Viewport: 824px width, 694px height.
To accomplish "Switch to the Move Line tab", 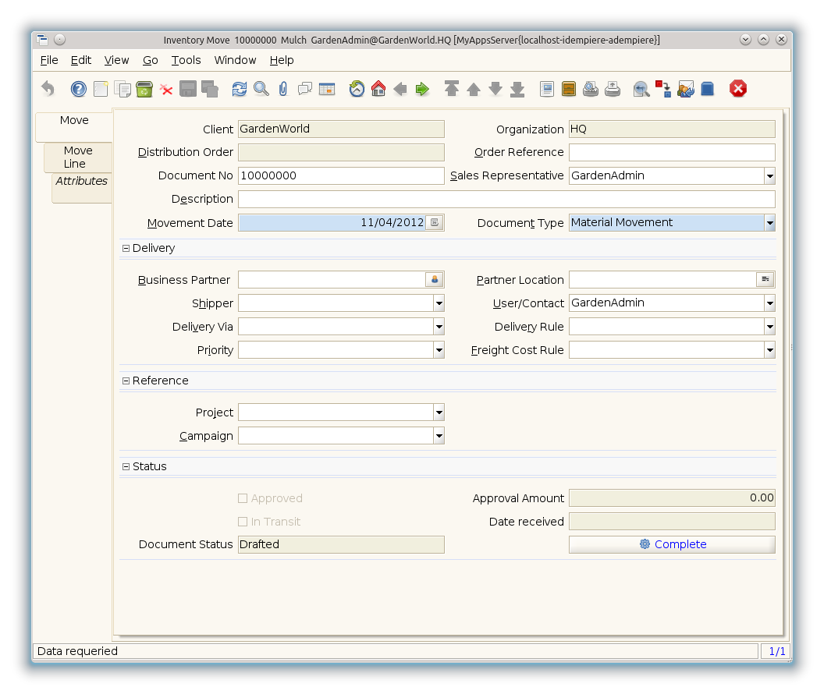I will click(78, 157).
